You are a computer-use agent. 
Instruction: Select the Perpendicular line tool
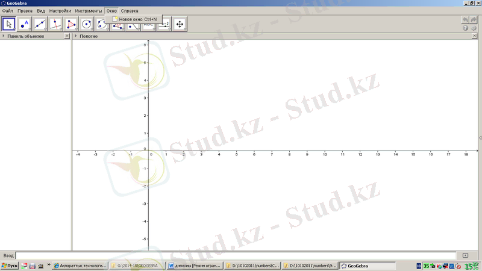click(x=55, y=24)
